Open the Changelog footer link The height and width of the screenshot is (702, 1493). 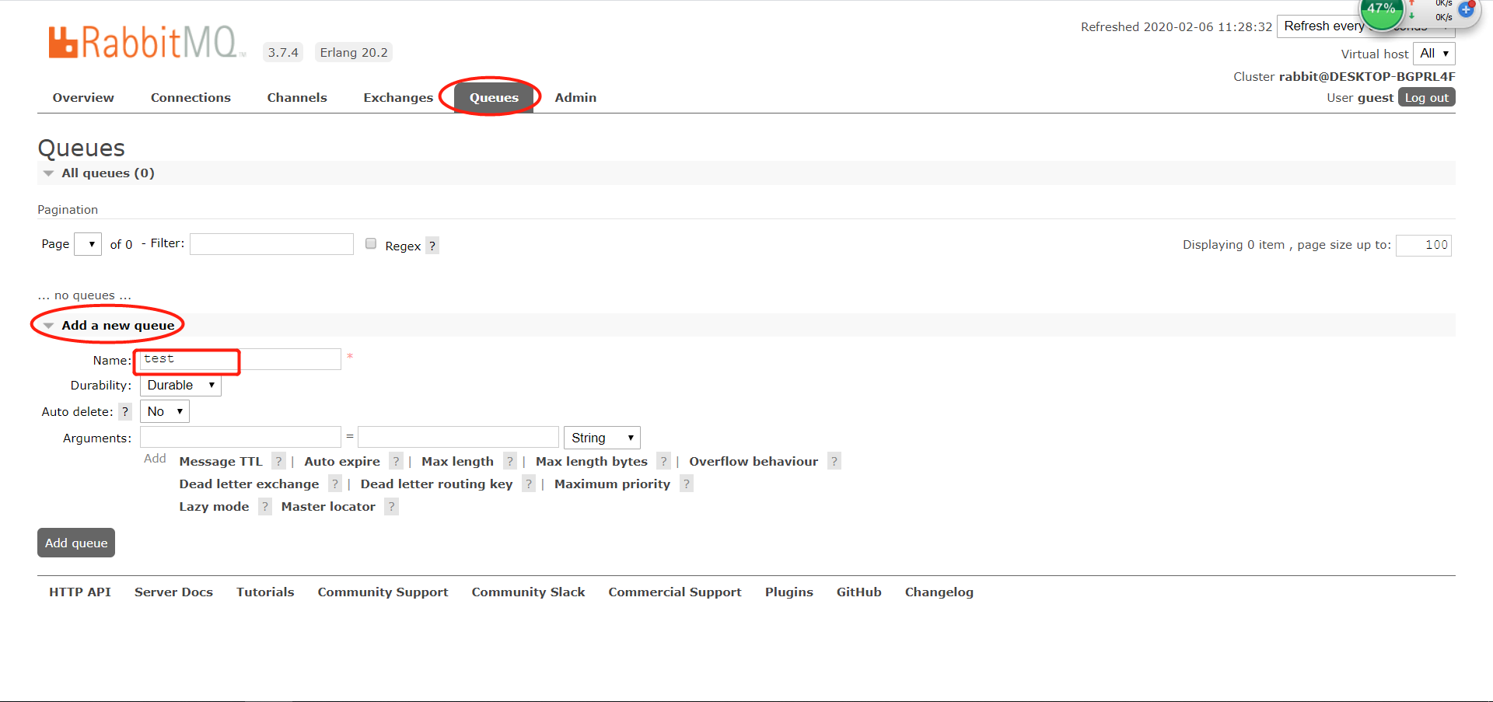(x=939, y=592)
